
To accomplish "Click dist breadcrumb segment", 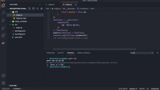I will pos(47,9).
